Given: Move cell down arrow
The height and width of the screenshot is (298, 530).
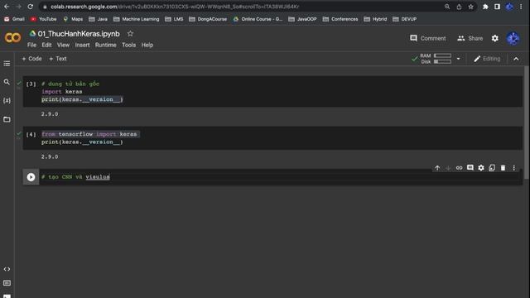Looking at the screenshot, I should coord(448,168).
